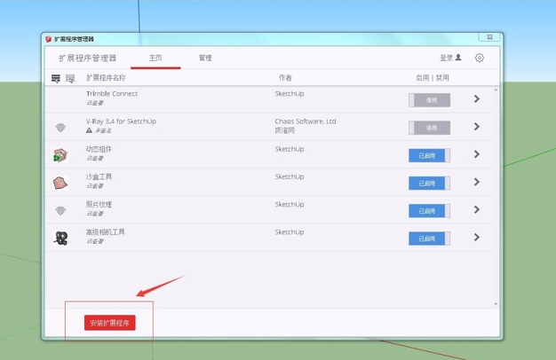Expand Trimble Connect details chevron
Viewport: 556px width, 360px height.
point(477,98)
